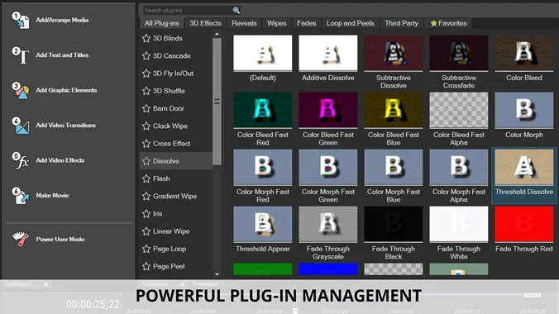Select Fade Through Grayscale preset
The height and width of the screenshot is (314, 559).
coord(328,224)
